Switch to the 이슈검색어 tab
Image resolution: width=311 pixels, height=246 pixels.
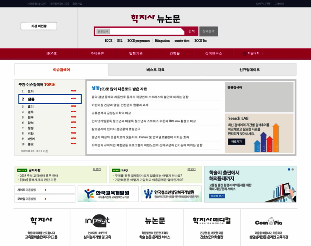pyautogui.click(x=61, y=70)
